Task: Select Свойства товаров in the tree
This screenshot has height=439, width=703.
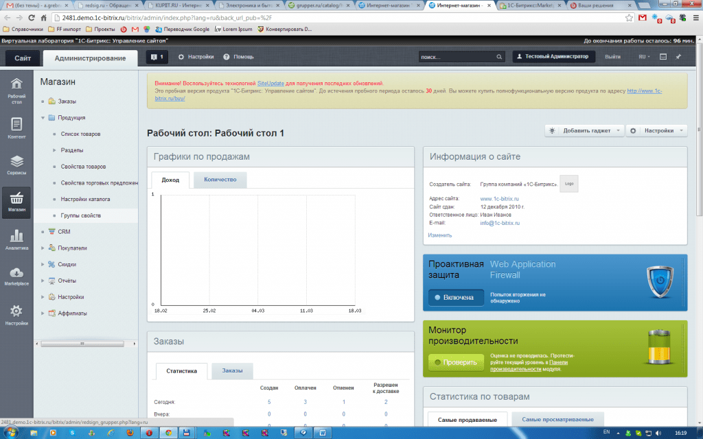Action: (x=83, y=167)
